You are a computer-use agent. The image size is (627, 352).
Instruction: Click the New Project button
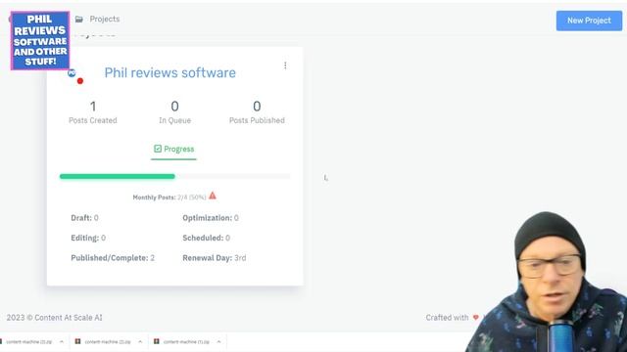click(589, 21)
